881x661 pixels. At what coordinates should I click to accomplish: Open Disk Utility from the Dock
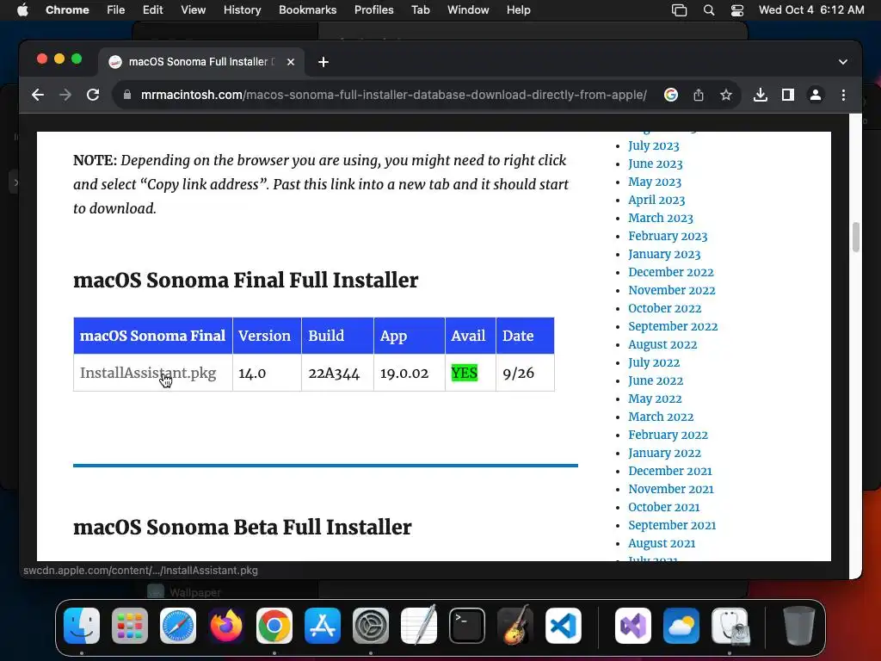click(730, 626)
